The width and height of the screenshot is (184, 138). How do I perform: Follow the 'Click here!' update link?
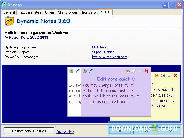point(100,47)
